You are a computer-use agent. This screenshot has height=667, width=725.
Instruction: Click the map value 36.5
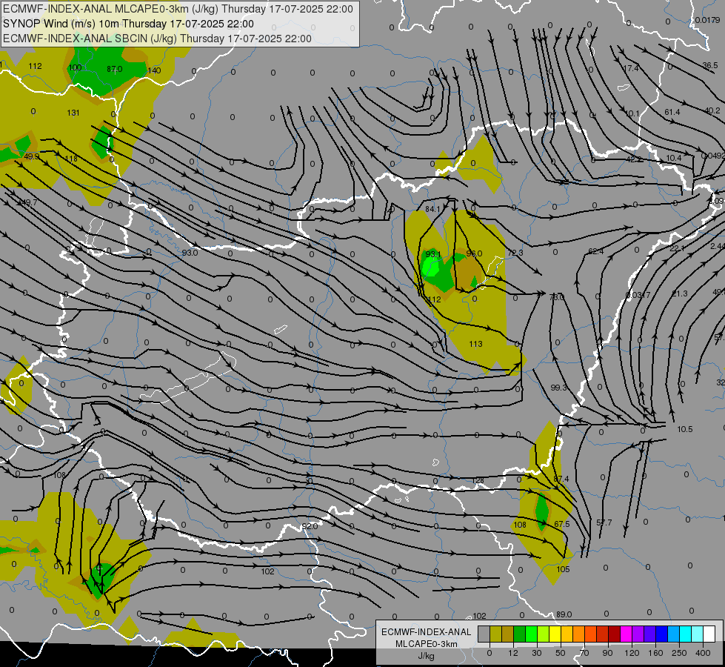click(x=710, y=65)
